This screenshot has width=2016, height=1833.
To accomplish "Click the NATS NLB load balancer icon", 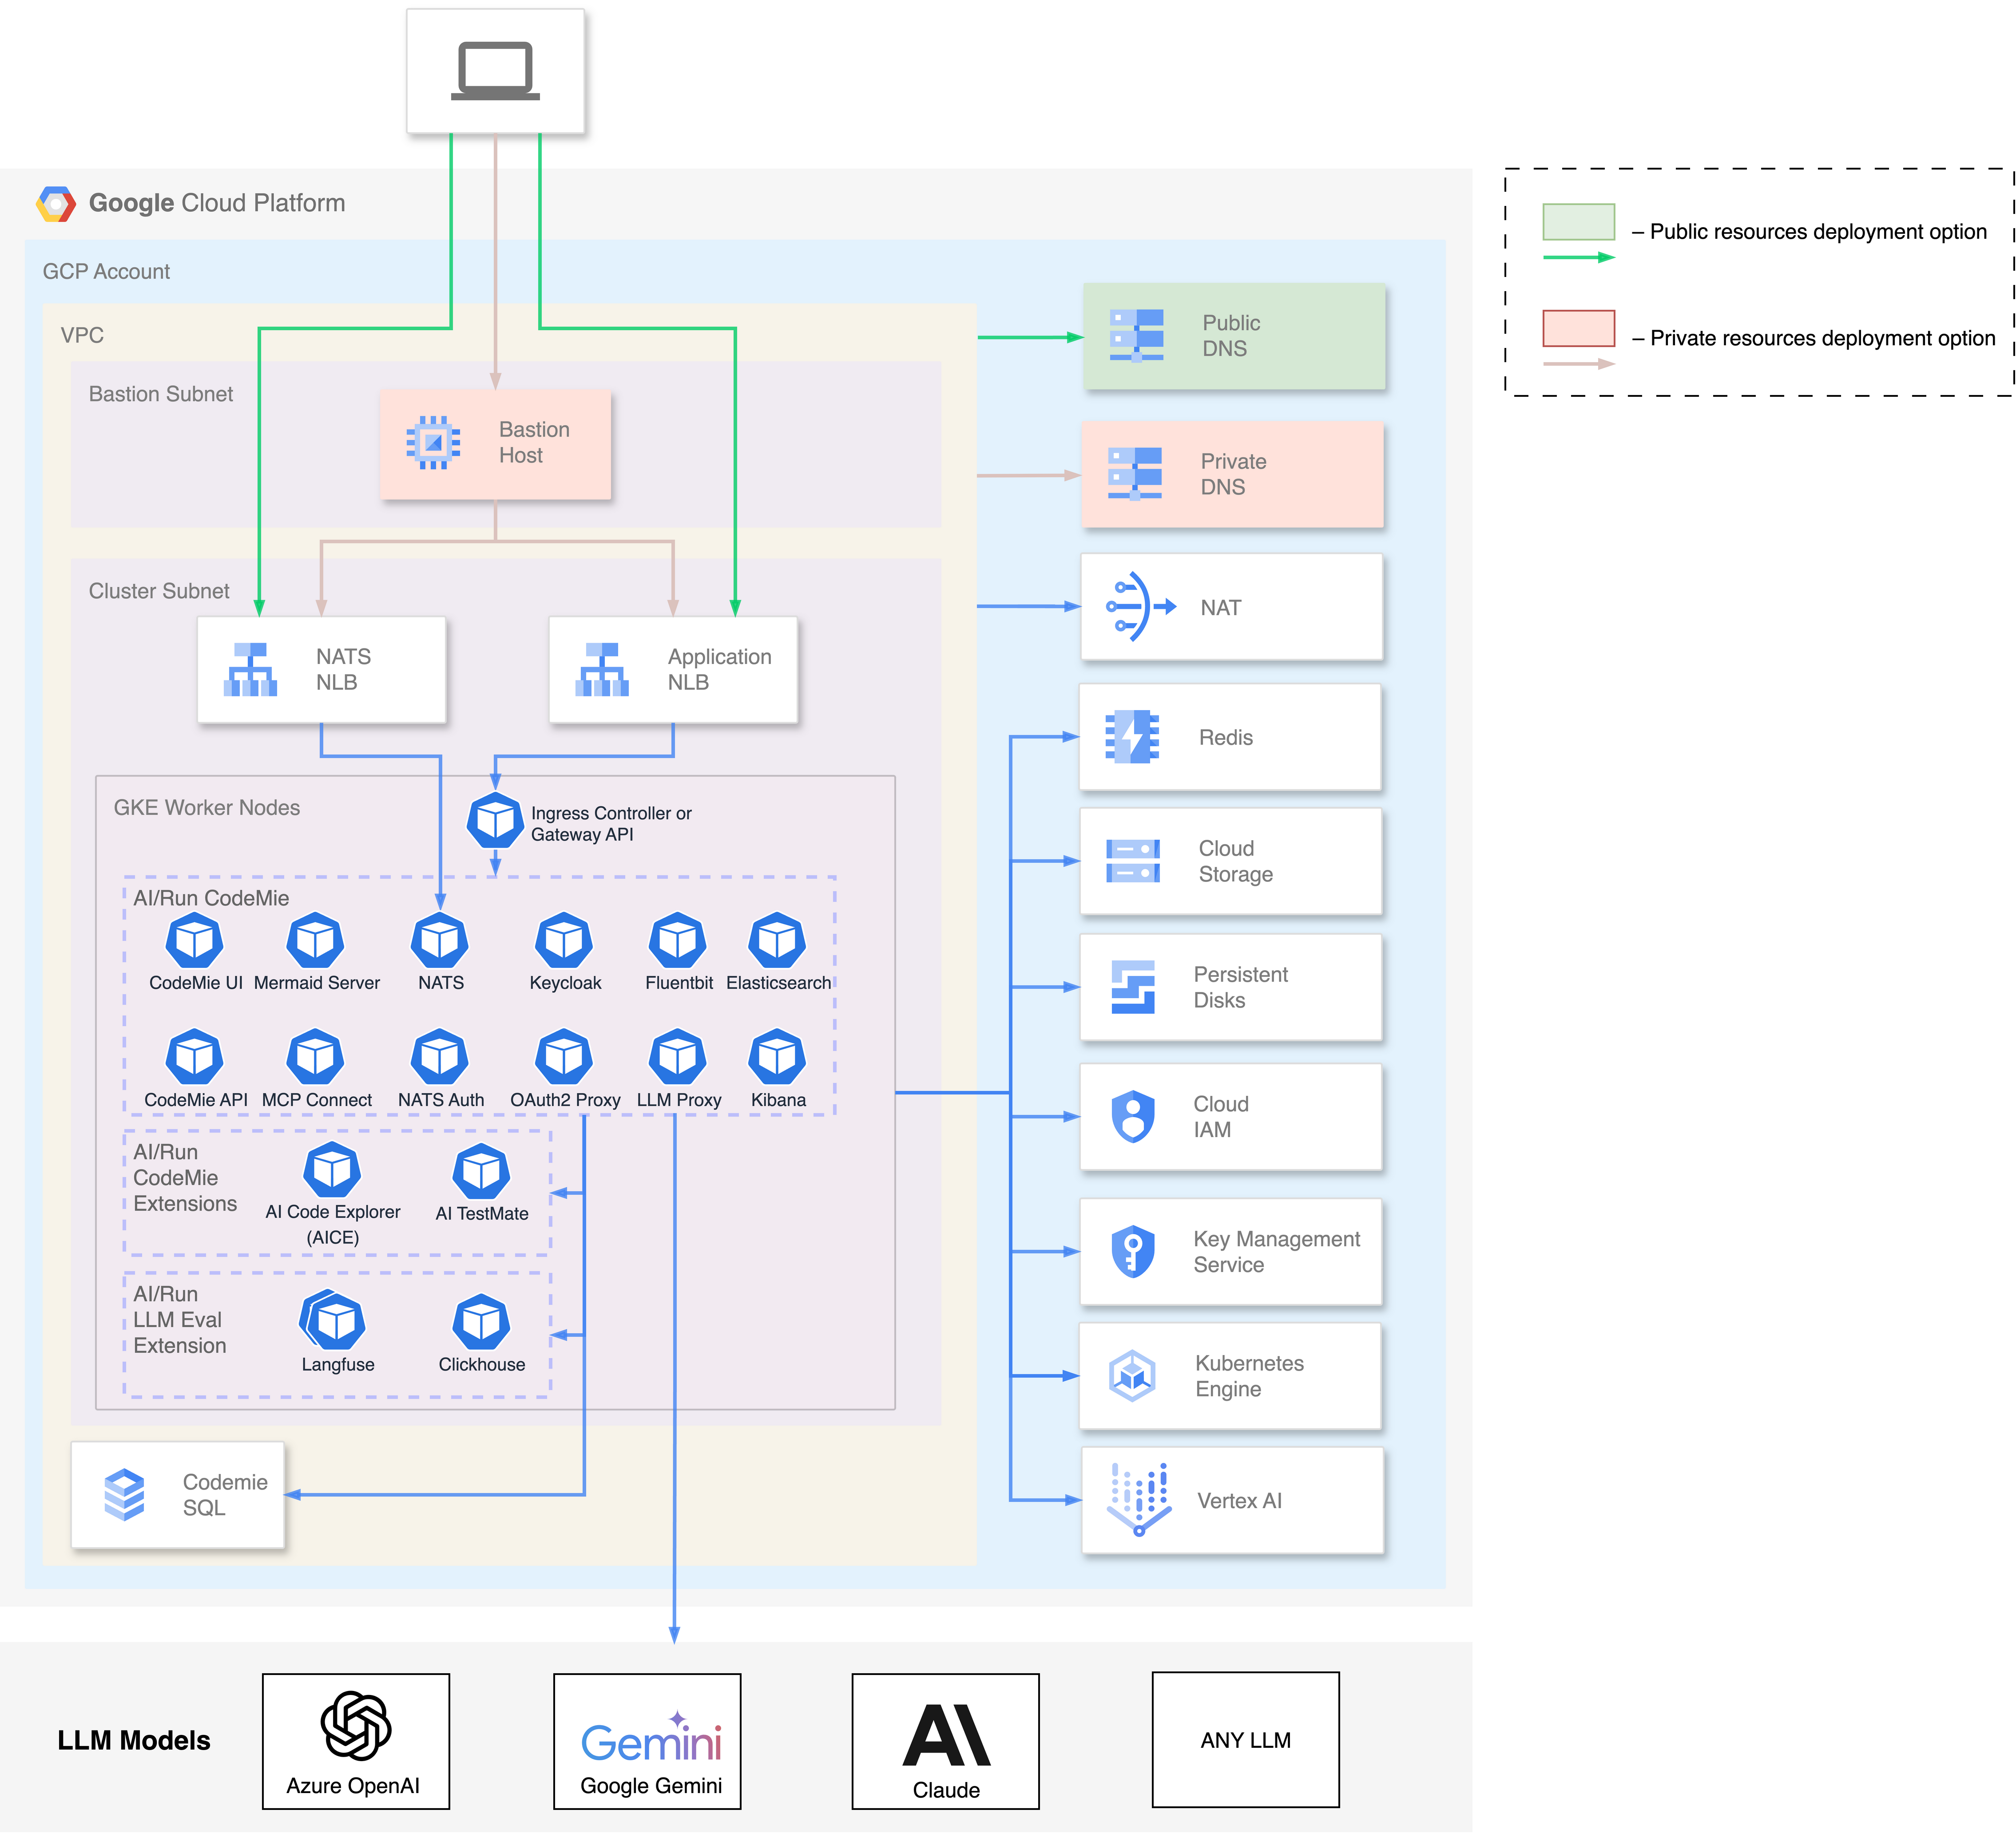I will pyautogui.click(x=250, y=670).
